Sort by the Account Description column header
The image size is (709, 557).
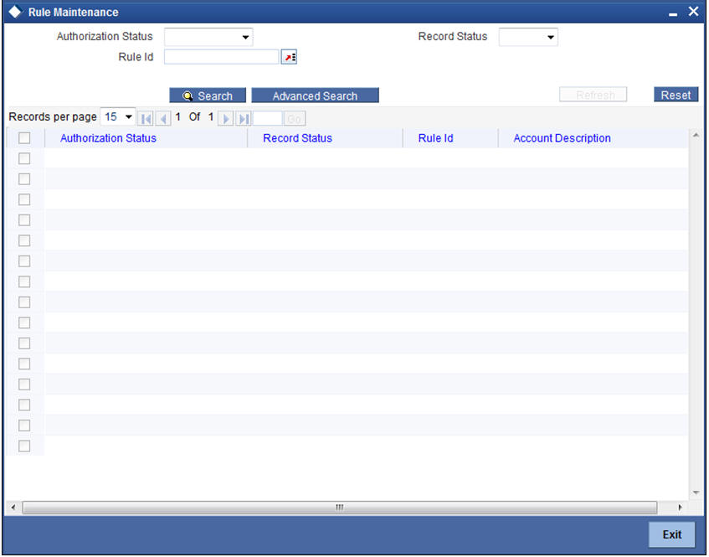(x=562, y=138)
